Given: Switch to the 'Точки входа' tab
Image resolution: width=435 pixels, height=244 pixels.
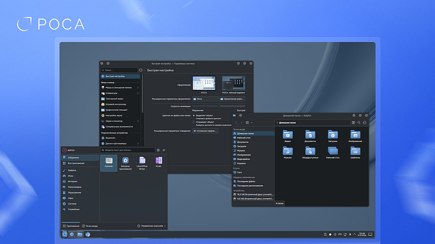Looking at the screenshot, I should (90, 226).
